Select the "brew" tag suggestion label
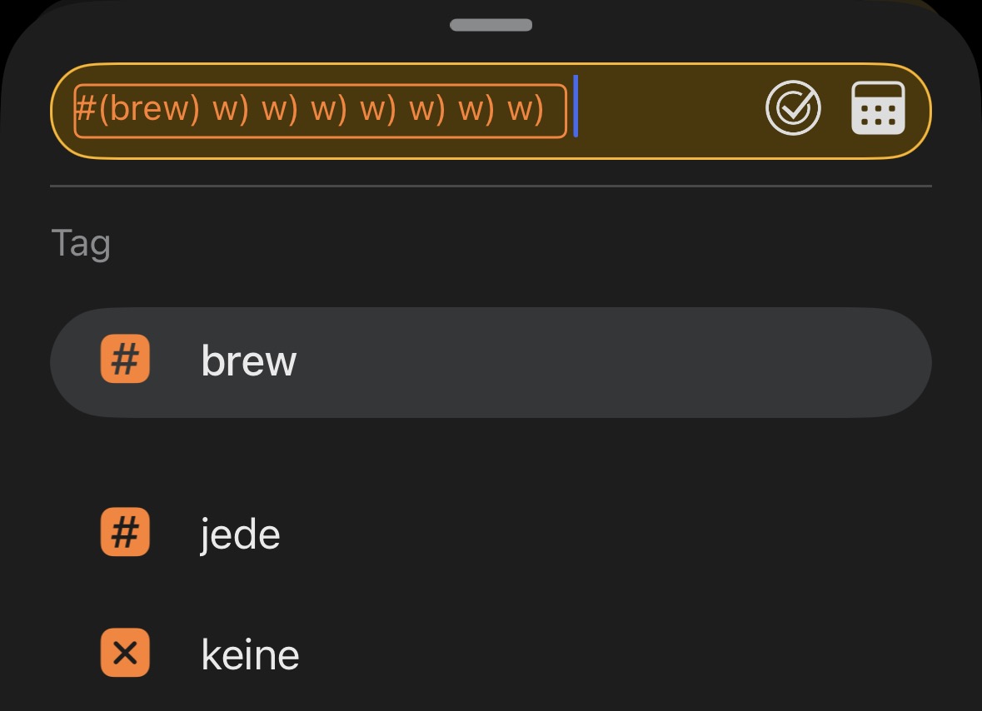 tap(249, 361)
